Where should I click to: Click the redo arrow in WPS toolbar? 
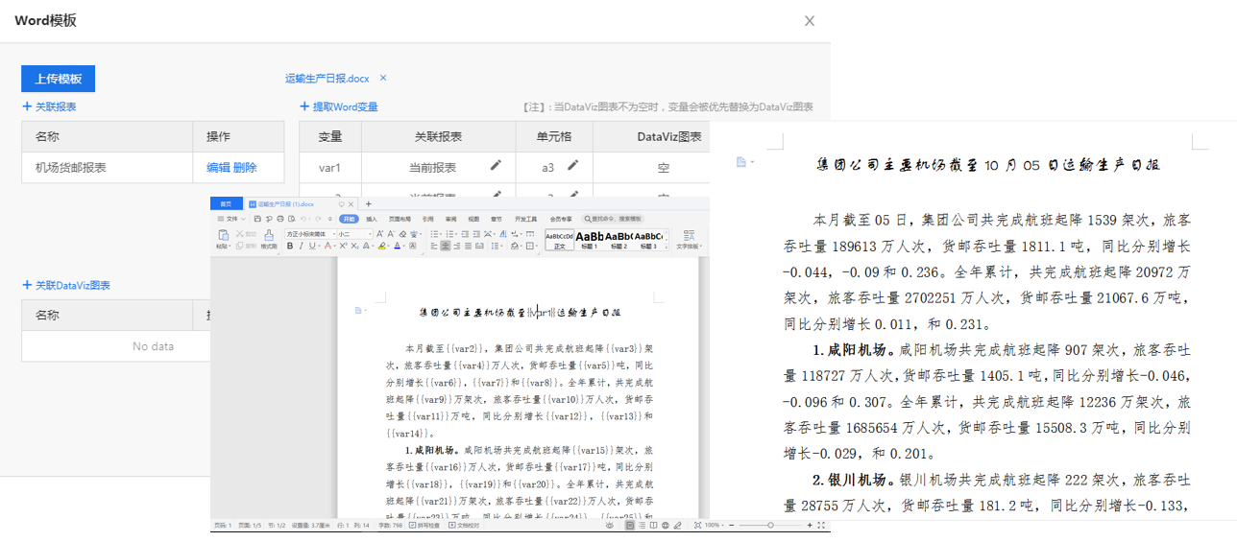pyautogui.click(x=318, y=219)
